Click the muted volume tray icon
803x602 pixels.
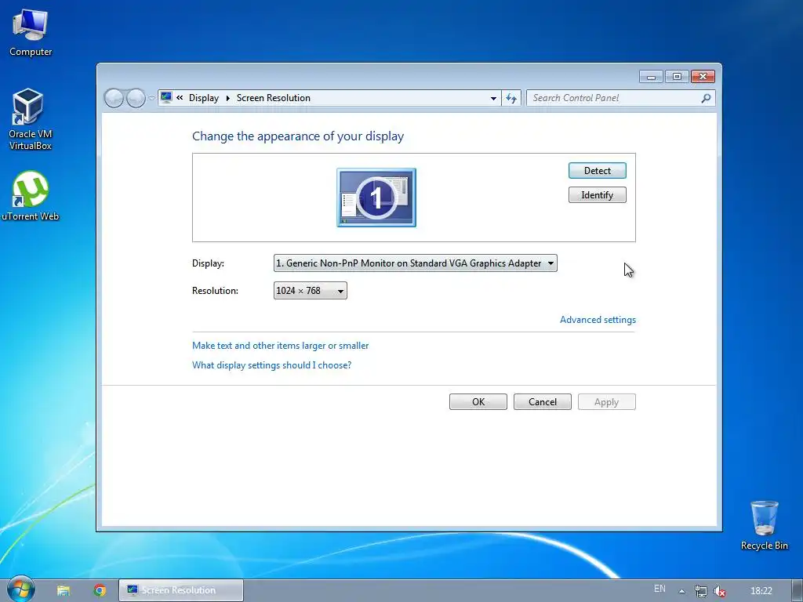(720, 591)
